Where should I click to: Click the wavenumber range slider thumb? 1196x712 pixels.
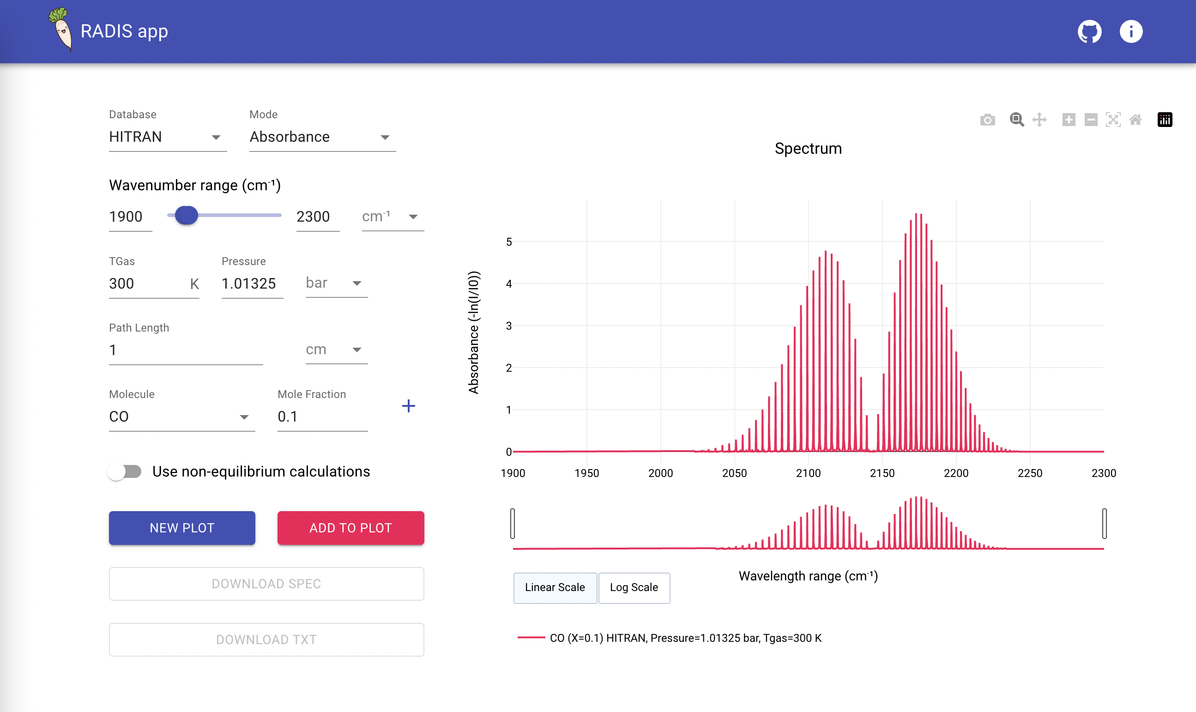point(186,216)
